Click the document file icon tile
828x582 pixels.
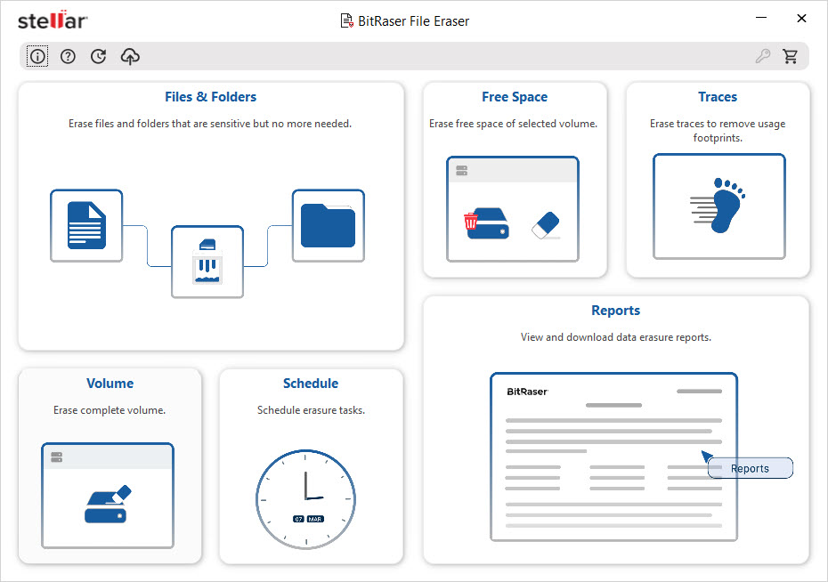[86, 226]
